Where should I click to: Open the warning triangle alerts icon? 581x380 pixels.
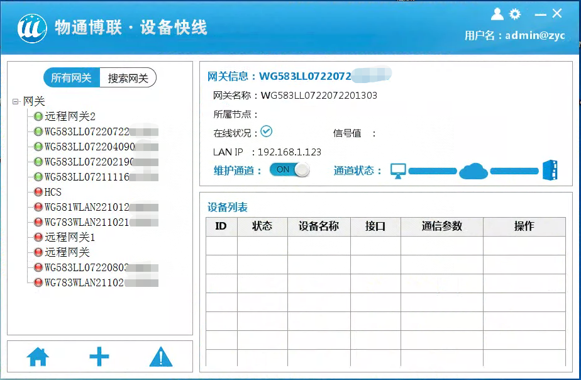pos(161,357)
